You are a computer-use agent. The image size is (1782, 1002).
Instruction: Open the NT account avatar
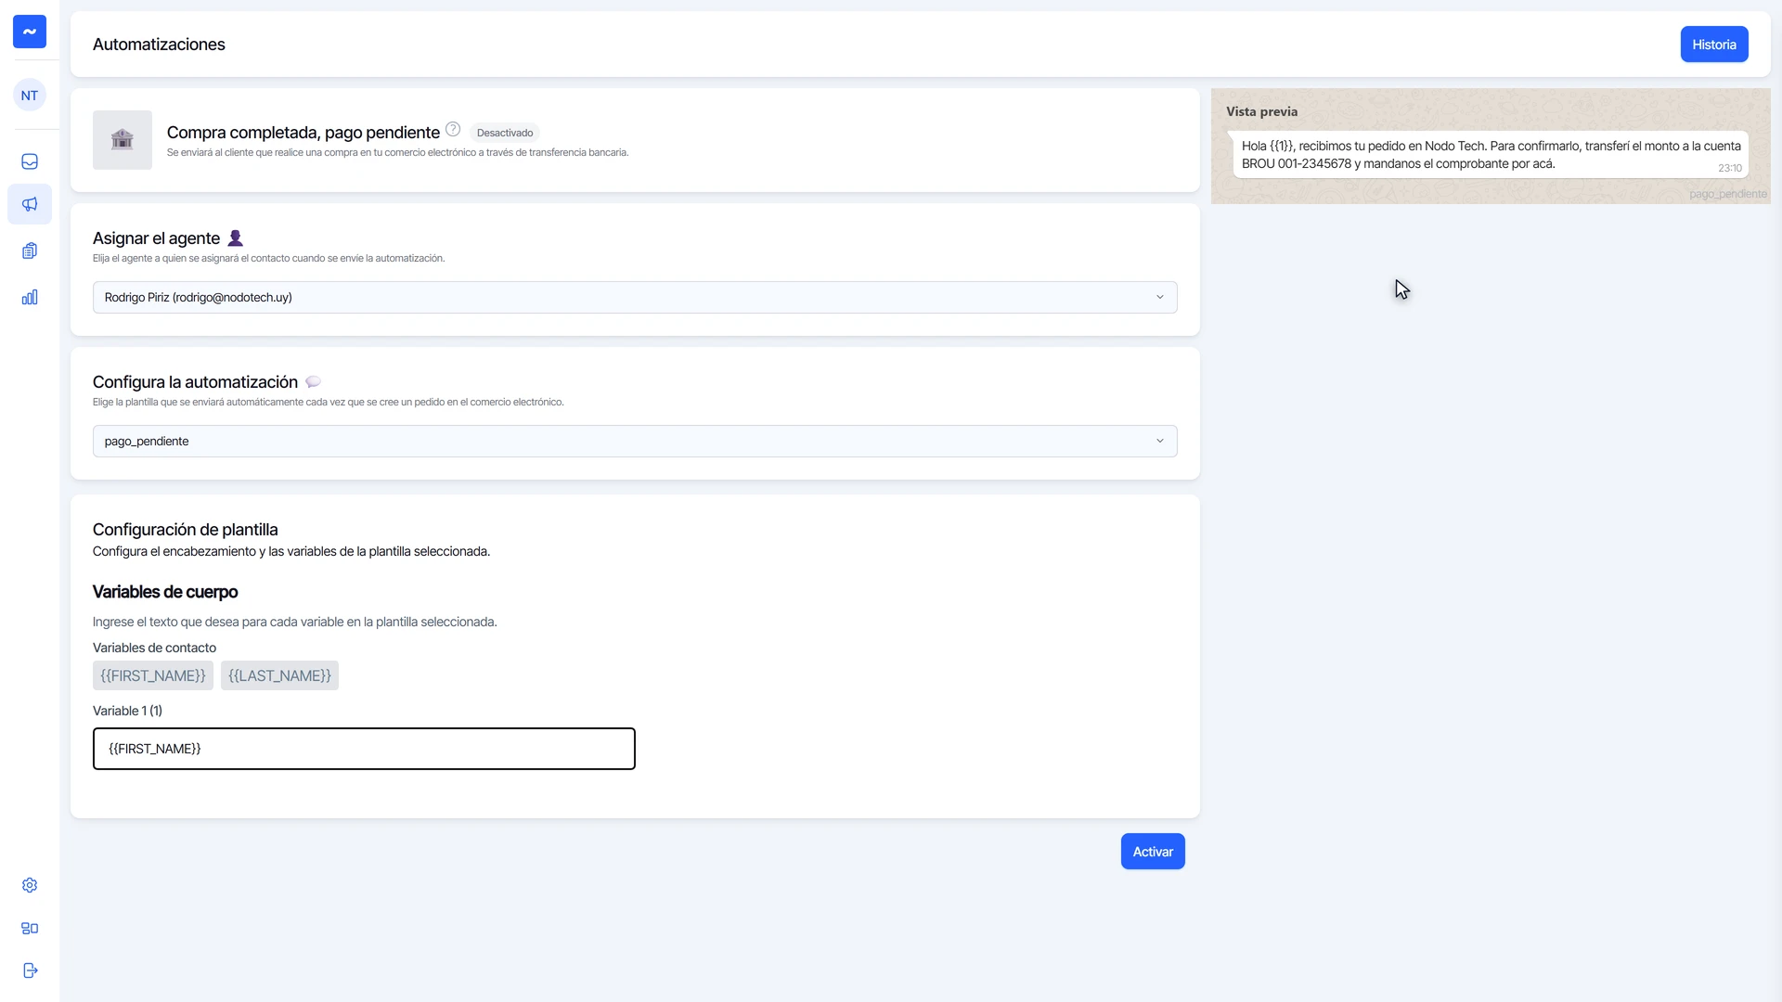point(30,96)
